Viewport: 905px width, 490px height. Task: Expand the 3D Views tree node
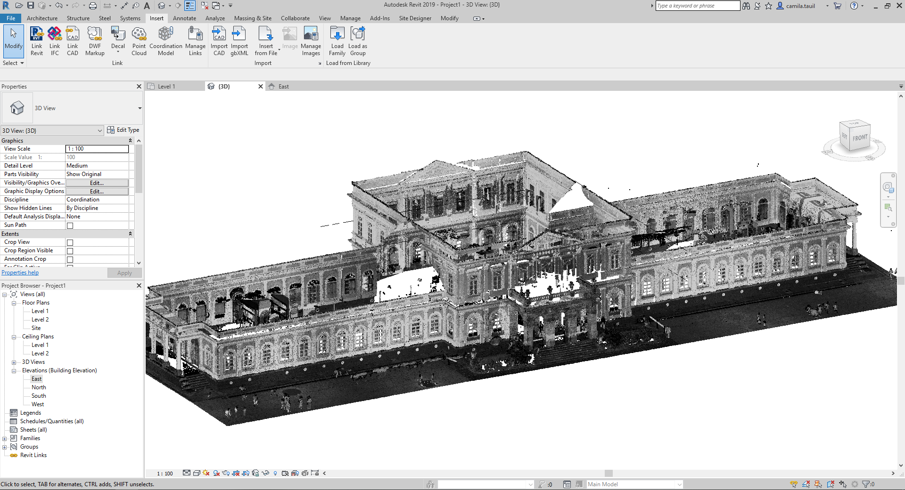(x=14, y=362)
